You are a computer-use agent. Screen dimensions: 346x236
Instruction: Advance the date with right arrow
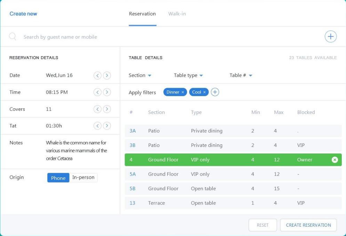[107, 75]
